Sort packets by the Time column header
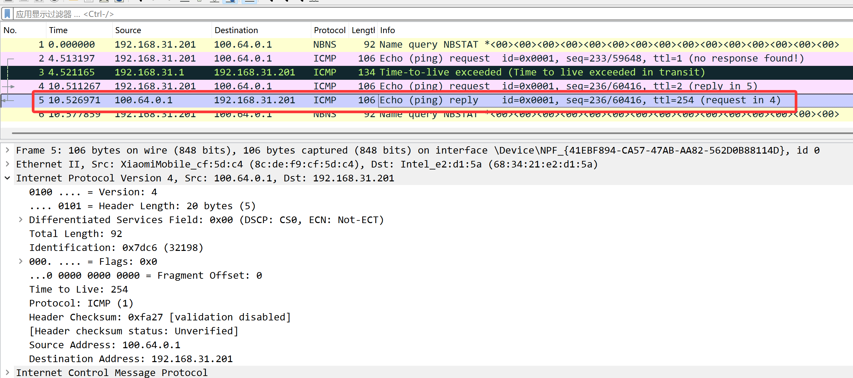Viewport: 853px width, 378px height. coord(58,30)
